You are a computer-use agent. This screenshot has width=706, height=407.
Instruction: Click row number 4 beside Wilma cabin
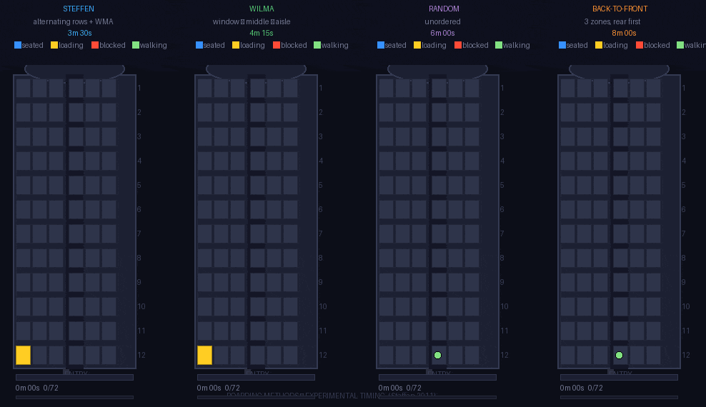pos(321,161)
